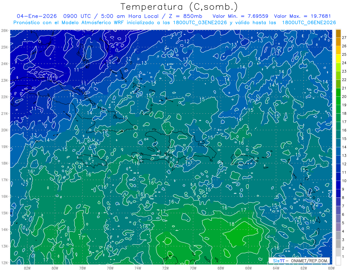The width and height of the screenshot is (352, 272).
Task: Click the "64W" longitude axis label
Action: (276, 268)
